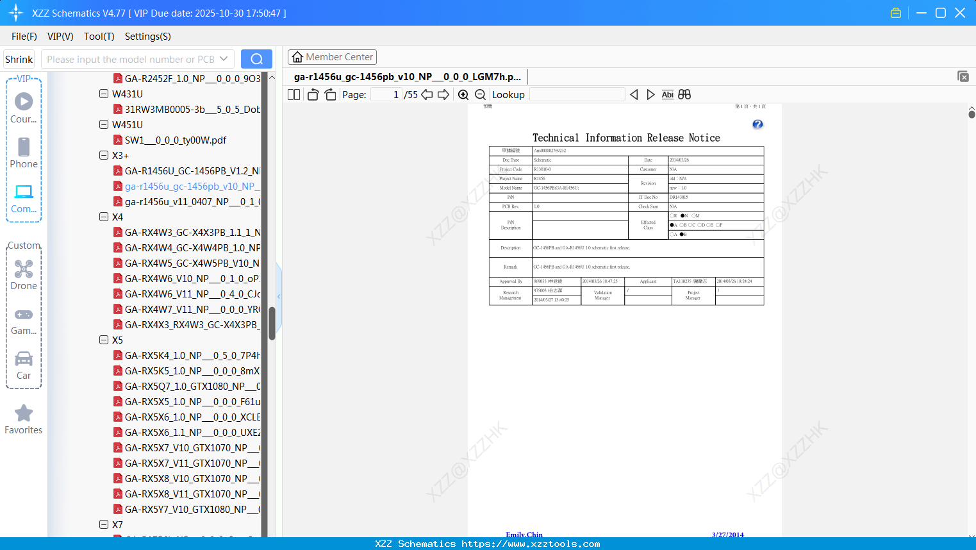Go to the next page arrow

pos(443,95)
